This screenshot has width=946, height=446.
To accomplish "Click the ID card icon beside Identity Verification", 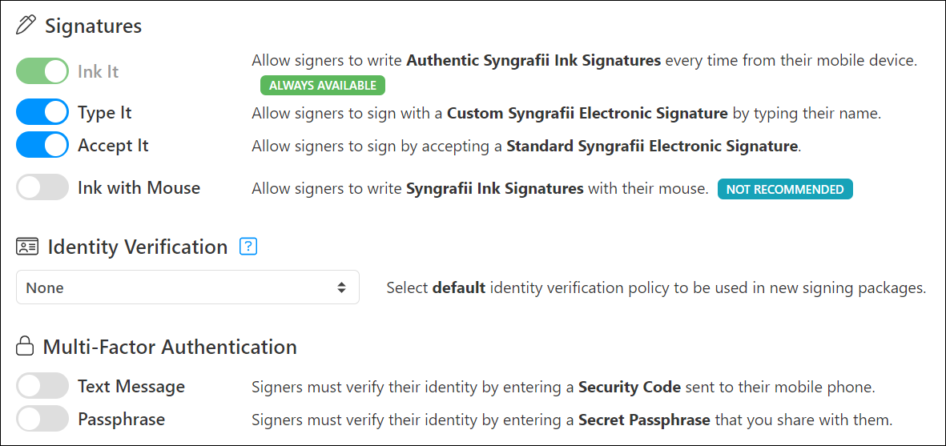I will 27,247.
